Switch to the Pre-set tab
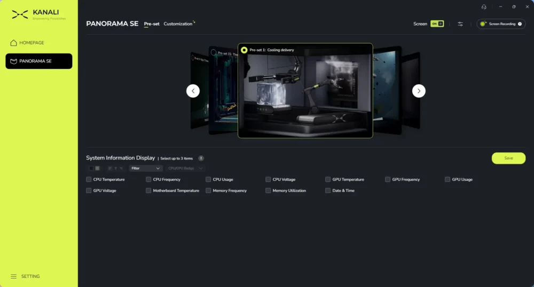The height and width of the screenshot is (287, 534). click(152, 24)
